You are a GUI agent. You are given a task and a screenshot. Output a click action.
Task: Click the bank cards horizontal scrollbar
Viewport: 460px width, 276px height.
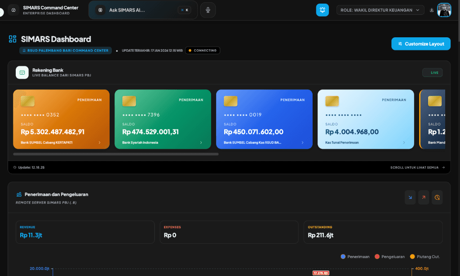116,154
